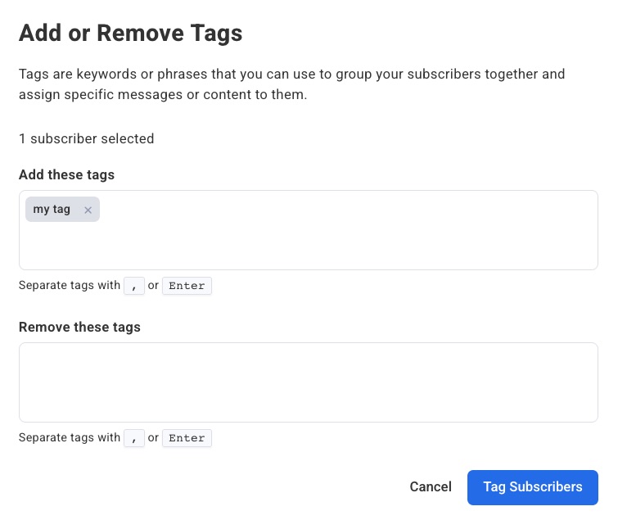Click the 'Add or Remove Tags' dialog heading
This screenshot has width=618, height=529.
pos(130,34)
